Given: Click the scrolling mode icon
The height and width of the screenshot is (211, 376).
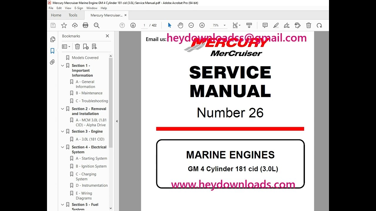Looking at the screenshot, I should click(249, 25).
